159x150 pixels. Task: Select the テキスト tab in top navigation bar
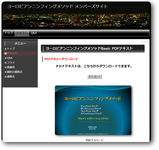[22, 33]
